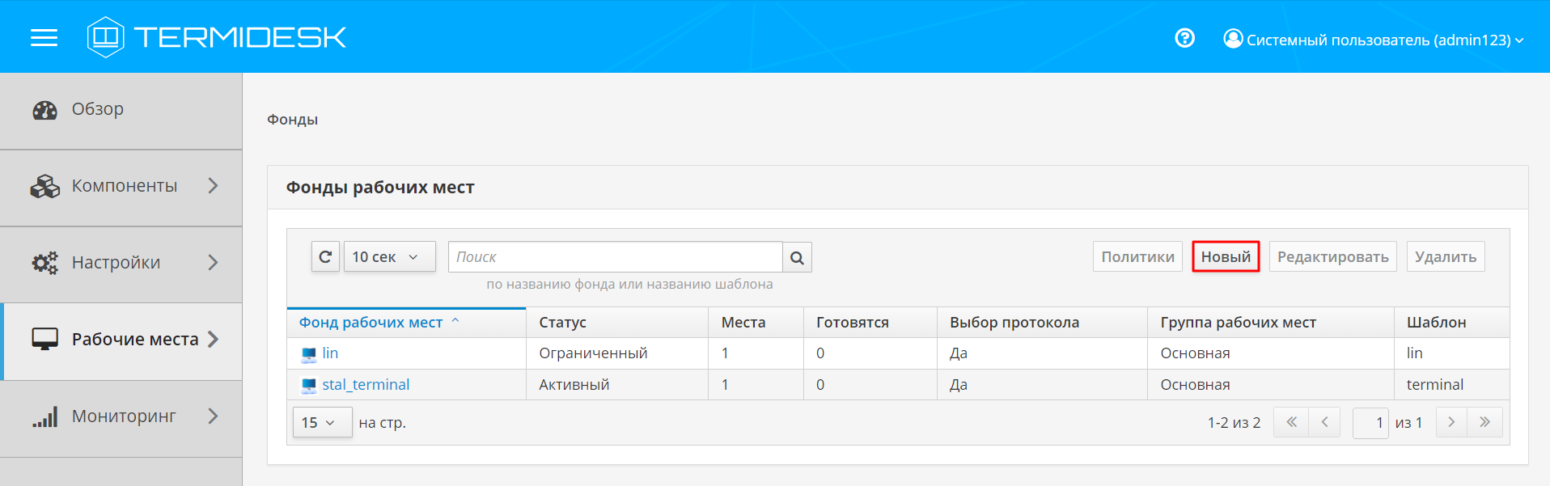Viewport: 1550px width, 486px height.
Task: Click into the Поиск search field
Action: pyautogui.click(x=615, y=257)
